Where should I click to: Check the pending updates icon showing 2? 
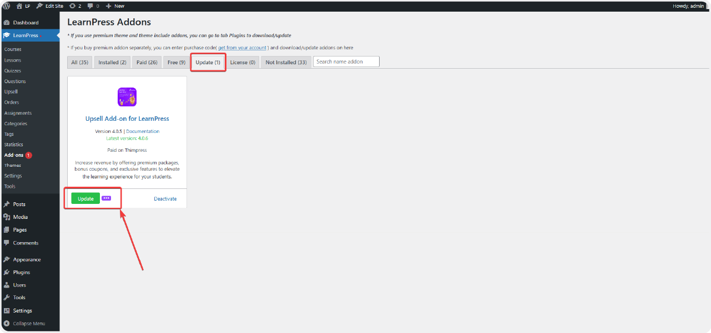coord(75,6)
